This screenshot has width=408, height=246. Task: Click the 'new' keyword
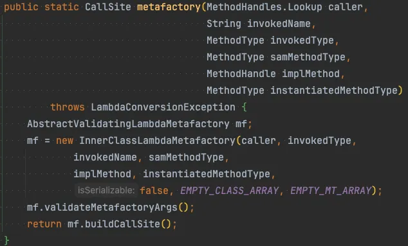[x=64, y=141]
